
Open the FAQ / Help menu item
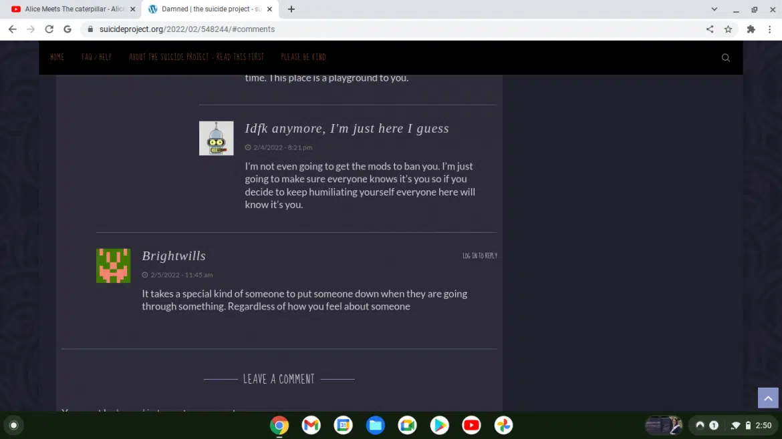coord(96,57)
